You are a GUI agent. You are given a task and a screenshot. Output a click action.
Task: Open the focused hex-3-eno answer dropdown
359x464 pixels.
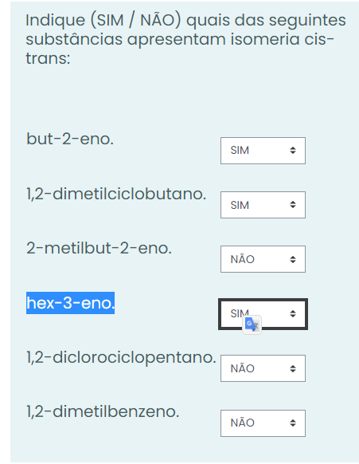click(x=263, y=314)
